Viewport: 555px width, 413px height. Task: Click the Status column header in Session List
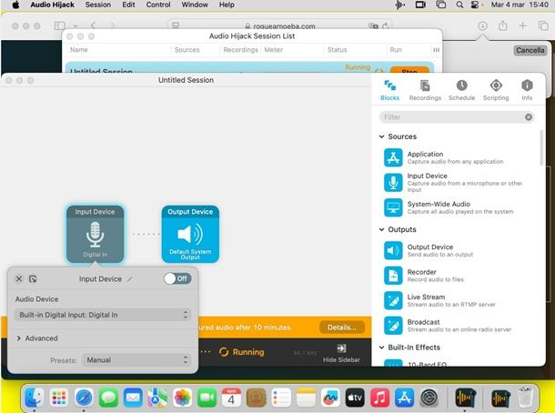pyautogui.click(x=337, y=50)
